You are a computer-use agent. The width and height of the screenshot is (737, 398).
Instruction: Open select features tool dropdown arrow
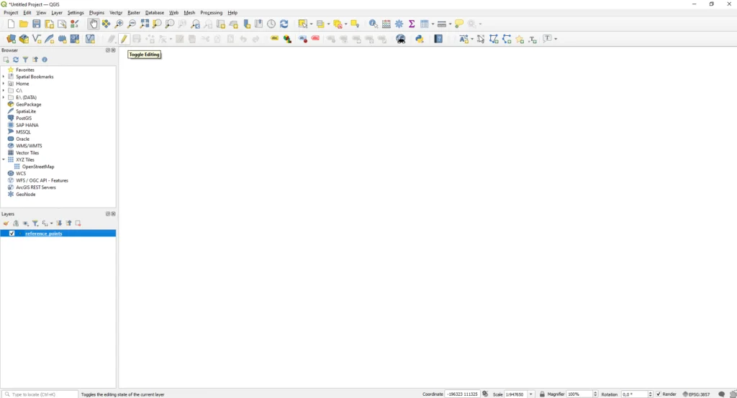tap(311, 24)
